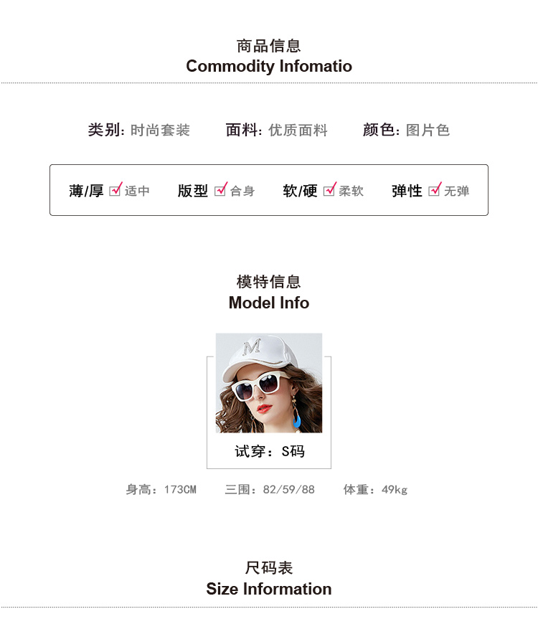Image resolution: width=538 pixels, height=624 pixels.
Task: Toggle the 适中 thickness checkbox
Action: 115,191
